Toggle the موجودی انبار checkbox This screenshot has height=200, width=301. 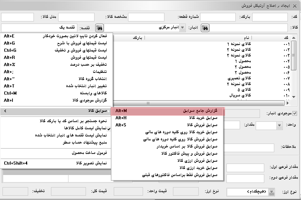click(294, 114)
